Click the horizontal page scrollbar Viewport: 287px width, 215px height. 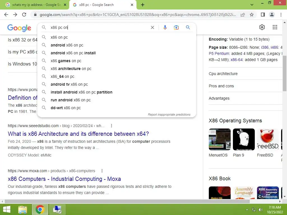(127, 202)
